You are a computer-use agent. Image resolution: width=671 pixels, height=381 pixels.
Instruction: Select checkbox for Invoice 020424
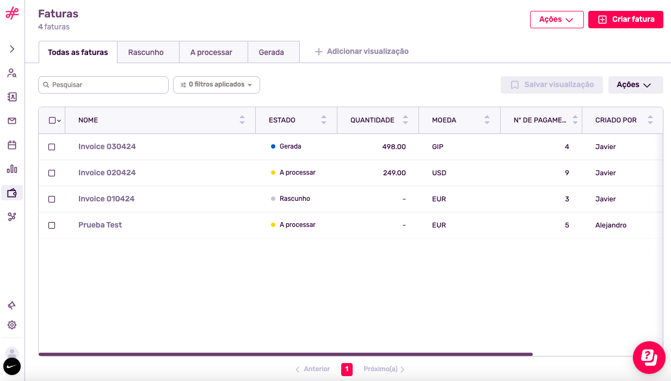pos(52,173)
